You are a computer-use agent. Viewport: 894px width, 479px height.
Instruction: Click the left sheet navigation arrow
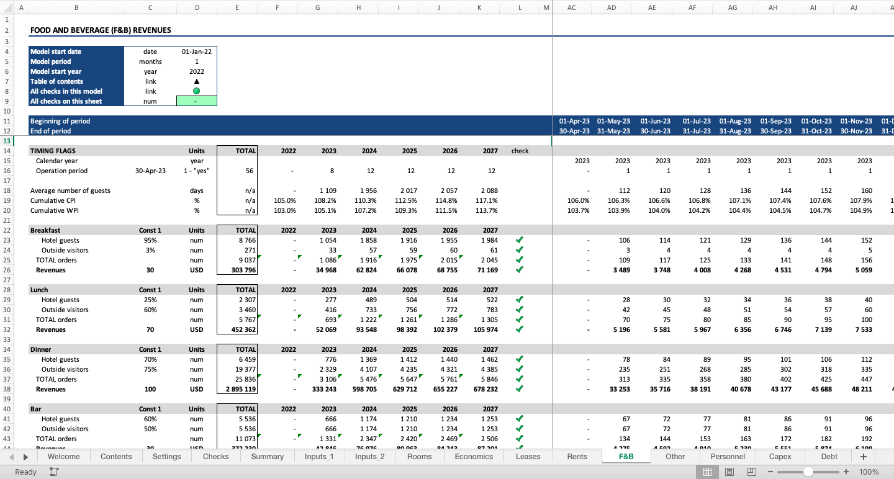point(11,456)
